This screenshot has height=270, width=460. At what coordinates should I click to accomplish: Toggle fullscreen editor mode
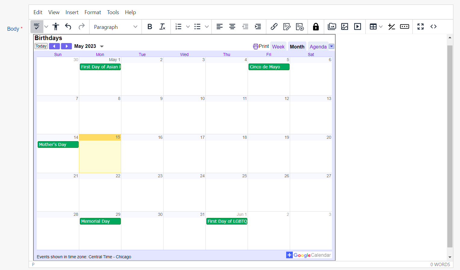(x=421, y=26)
